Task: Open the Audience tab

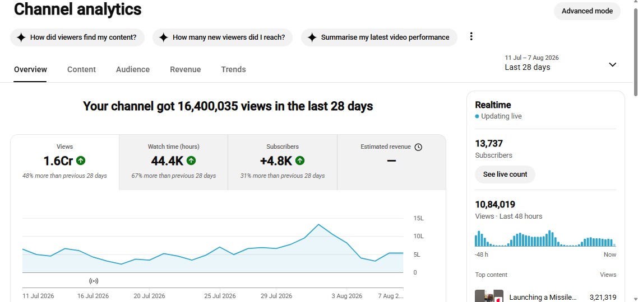Action: point(133,69)
